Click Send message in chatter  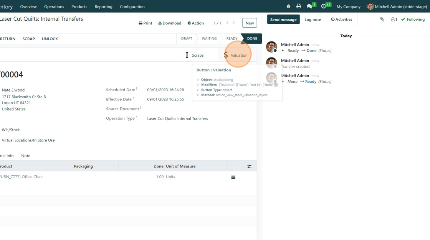point(283,20)
